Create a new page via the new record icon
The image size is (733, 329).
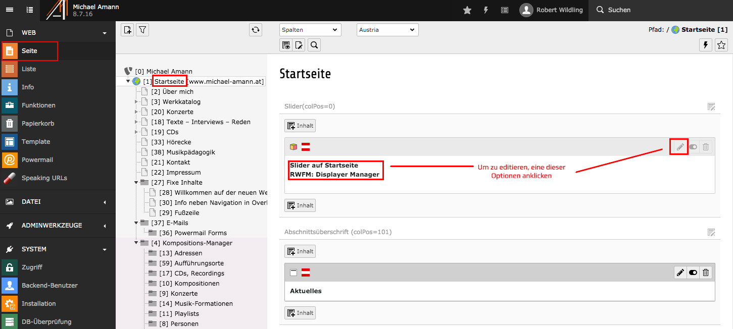tap(127, 29)
